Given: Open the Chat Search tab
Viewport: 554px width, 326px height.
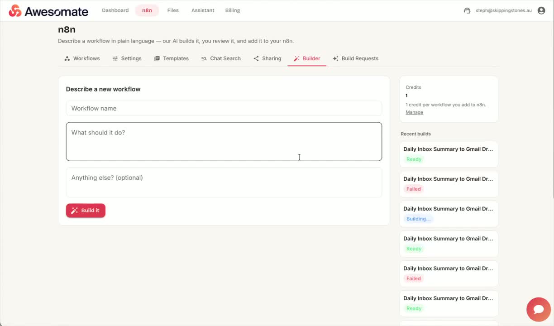Looking at the screenshot, I should coord(221,58).
